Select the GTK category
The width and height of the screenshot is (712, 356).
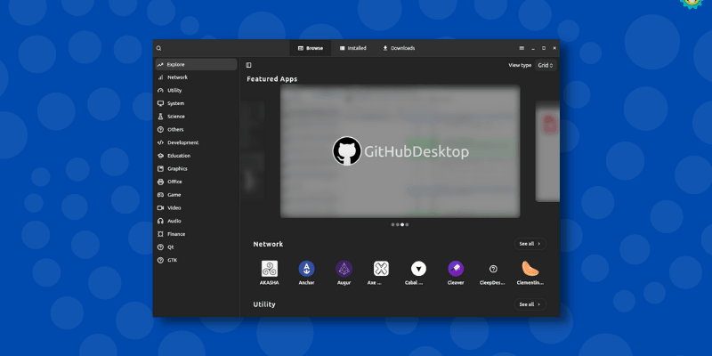click(x=196, y=261)
